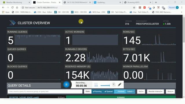Image resolution: width=185 pixels, height=104 pixels.
Task: Click the Not secure site info icon
Action: 23,8
